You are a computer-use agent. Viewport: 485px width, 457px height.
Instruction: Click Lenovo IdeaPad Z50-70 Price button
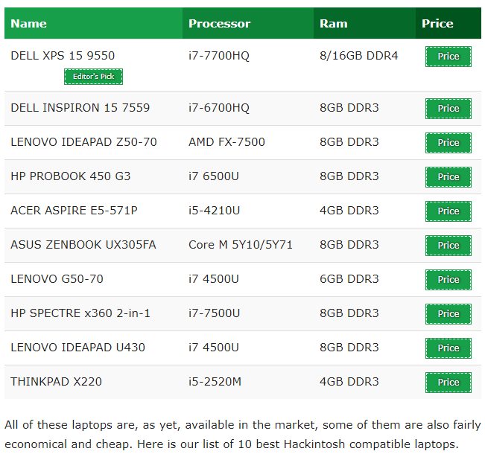[448, 143]
